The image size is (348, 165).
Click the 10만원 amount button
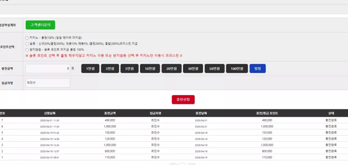(x=150, y=69)
